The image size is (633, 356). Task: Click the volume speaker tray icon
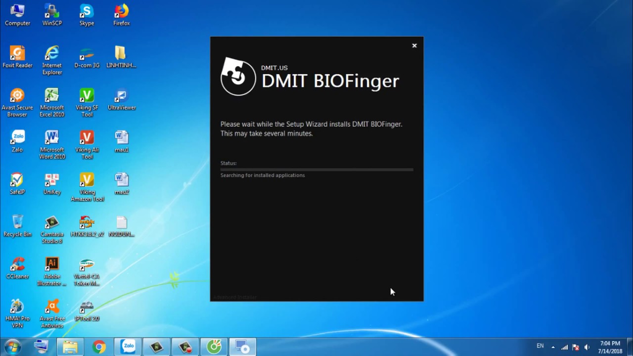tap(587, 347)
